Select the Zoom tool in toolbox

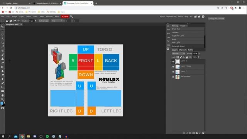(3, 99)
